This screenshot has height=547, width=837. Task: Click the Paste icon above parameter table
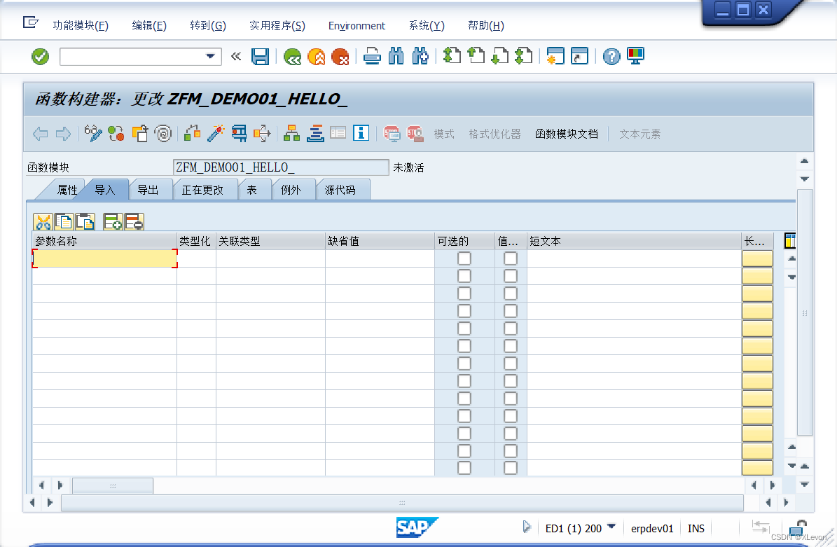85,221
